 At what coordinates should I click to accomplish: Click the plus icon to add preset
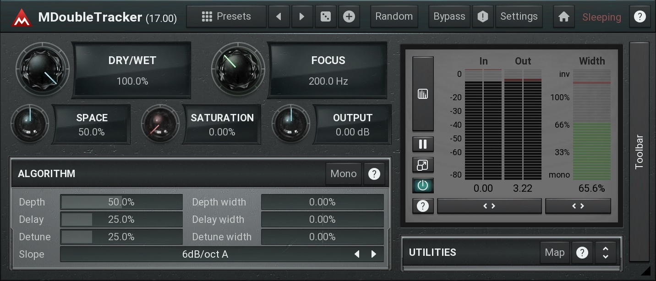click(349, 17)
